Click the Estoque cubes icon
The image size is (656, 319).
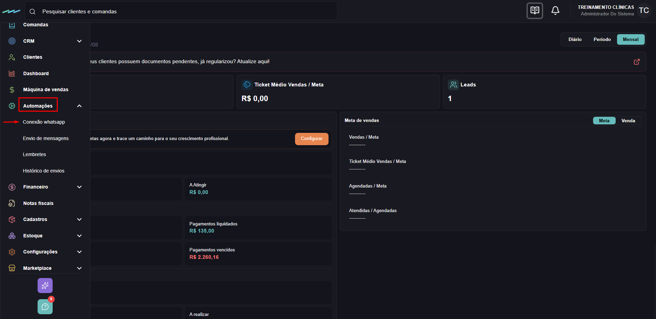click(12, 236)
